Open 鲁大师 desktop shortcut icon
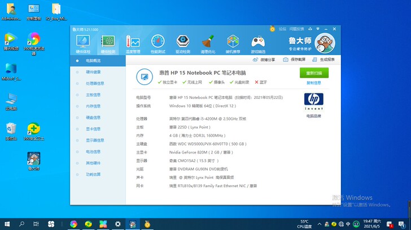 click(x=34, y=161)
